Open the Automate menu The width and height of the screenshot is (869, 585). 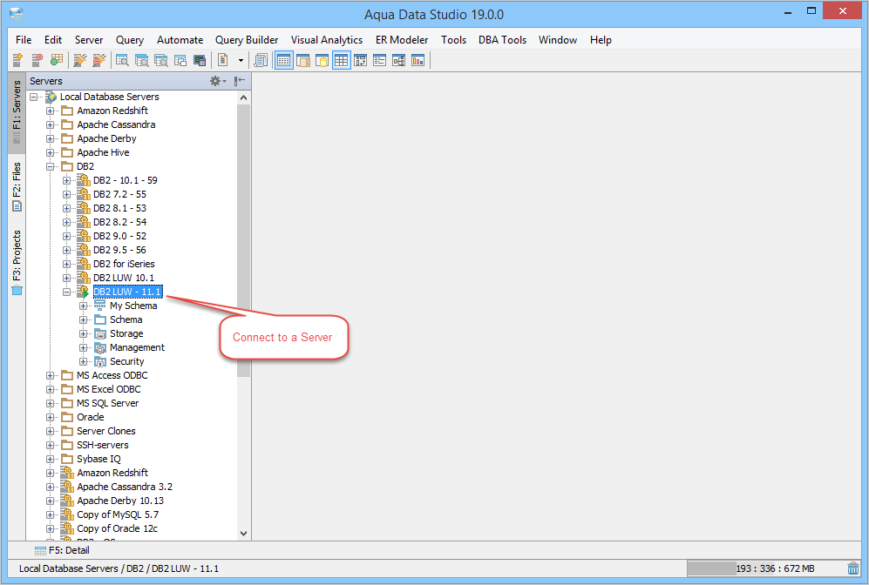click(x=180, y=40)
